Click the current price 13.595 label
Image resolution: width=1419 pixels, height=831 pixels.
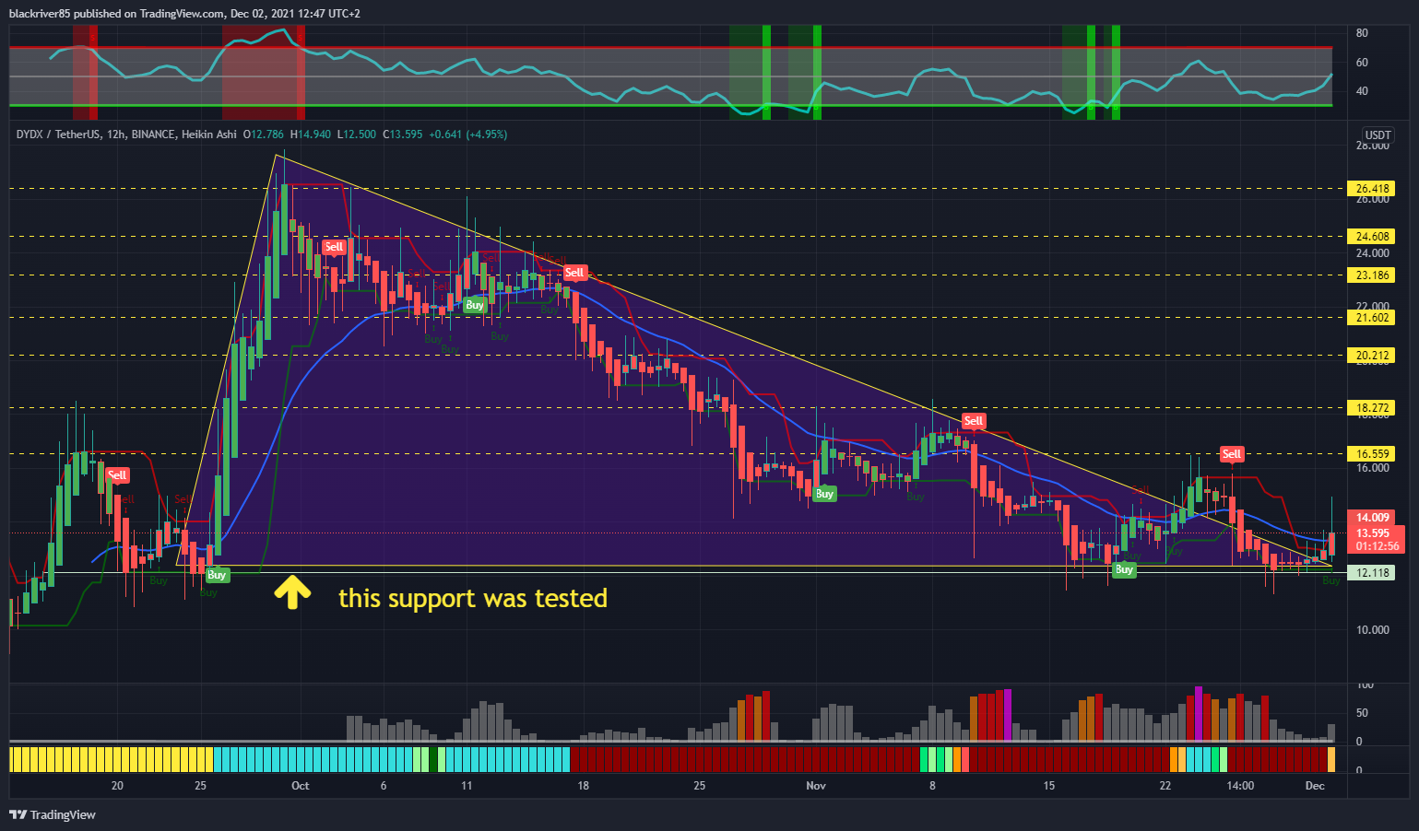tap(1373, 533)
